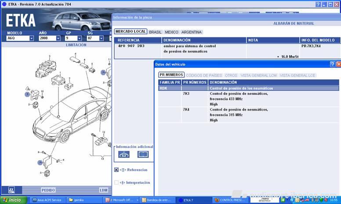Open CONTROL PRESI... Firefox taskbar button
The width and height of the screenshot is (341, 204).
coord(231,200)
